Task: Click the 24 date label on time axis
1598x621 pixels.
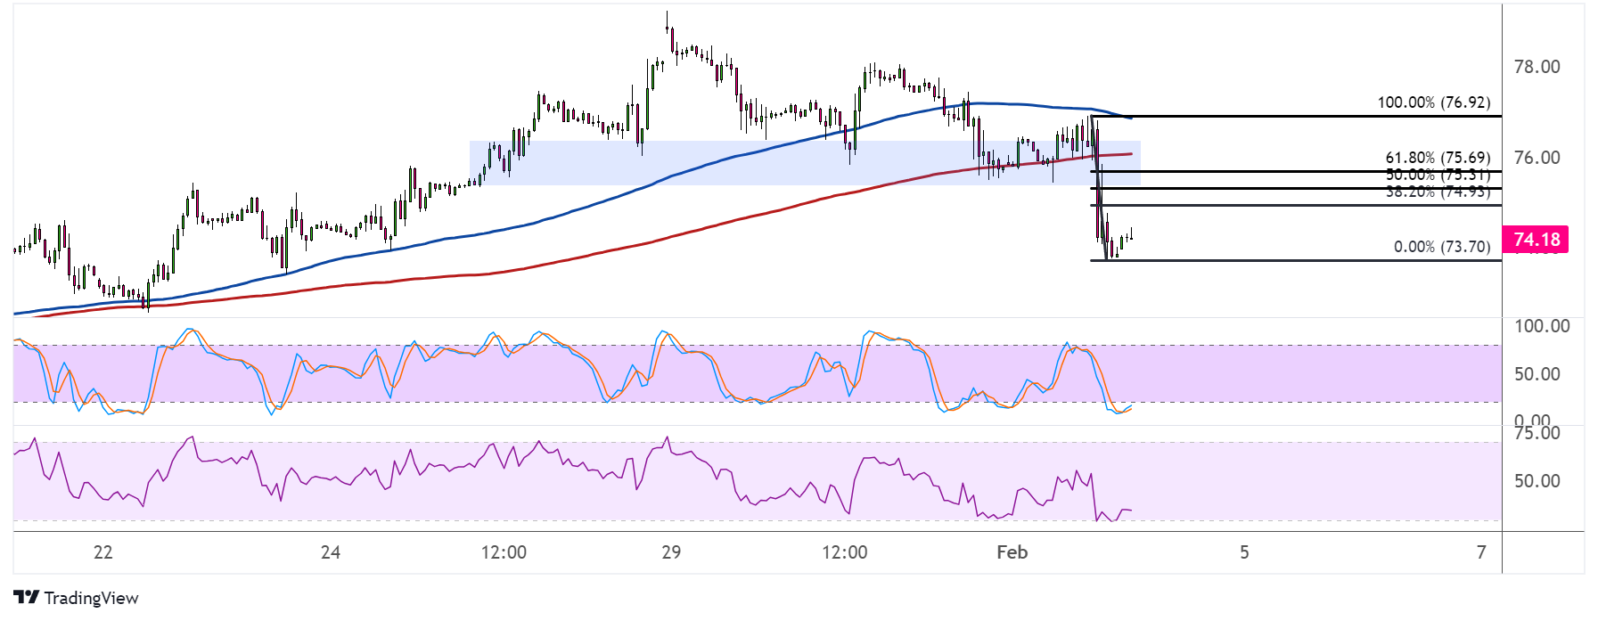Action: (331, 552)
